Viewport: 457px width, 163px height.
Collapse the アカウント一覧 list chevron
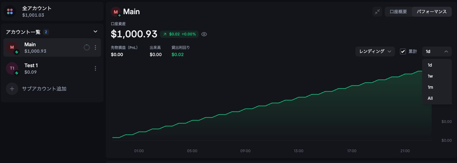tap(95, 31)
